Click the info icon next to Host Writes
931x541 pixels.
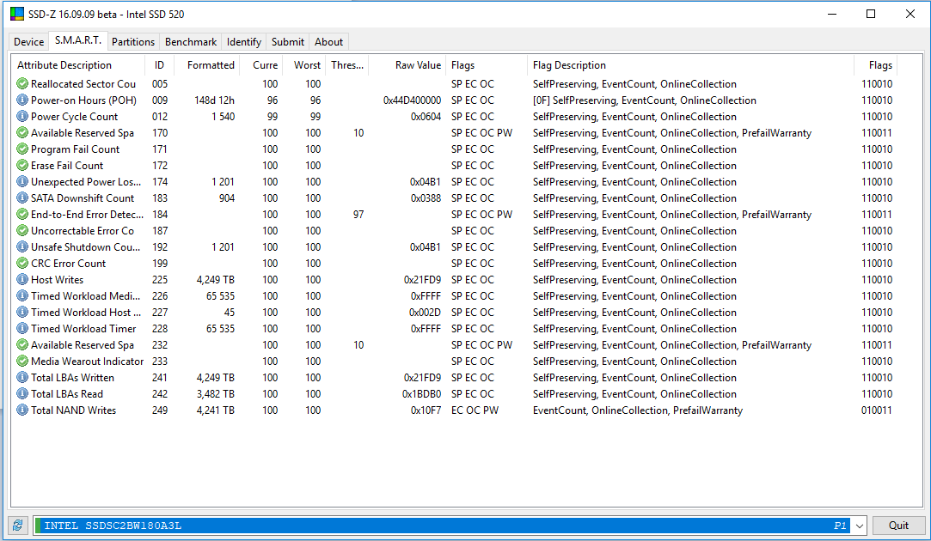[22, 280]
